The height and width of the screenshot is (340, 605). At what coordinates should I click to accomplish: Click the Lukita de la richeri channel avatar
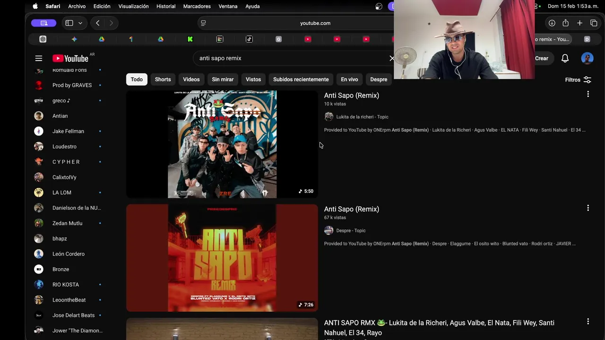coord(329,117)
